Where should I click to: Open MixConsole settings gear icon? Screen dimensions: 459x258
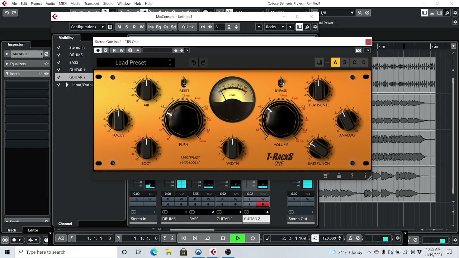coord(315,27)
